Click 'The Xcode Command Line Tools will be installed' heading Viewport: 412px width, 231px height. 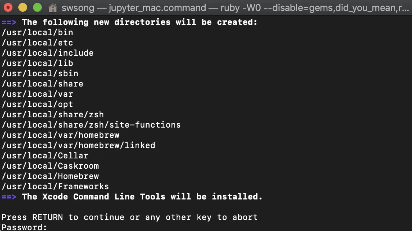click(x=142, y=197)
